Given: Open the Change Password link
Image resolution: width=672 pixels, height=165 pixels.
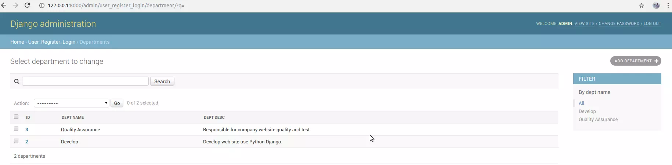Looking at the screenshot, I should (619, 23).
